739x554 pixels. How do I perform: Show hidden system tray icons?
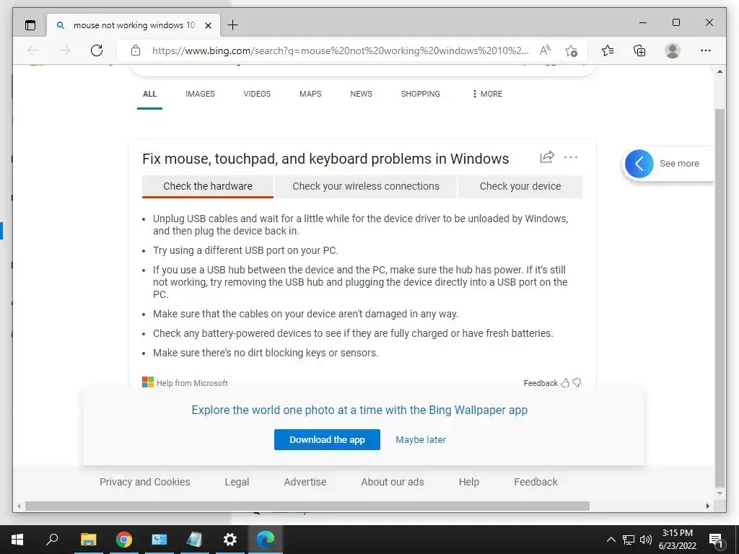coord(611,540)
